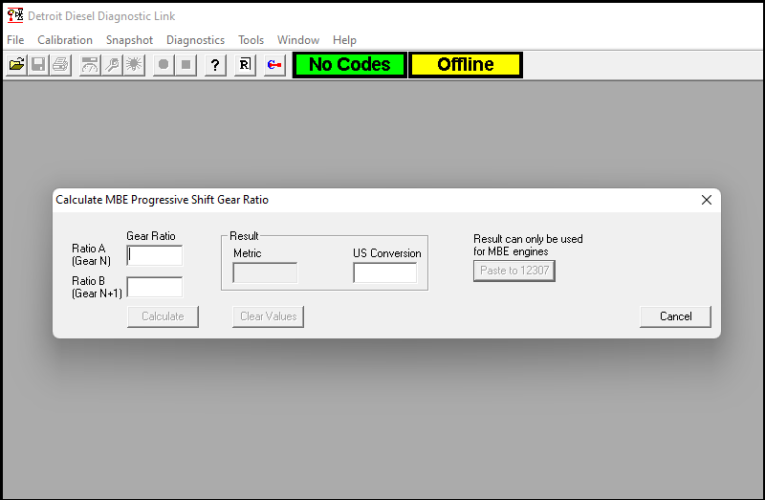Click the R toolbar icon
This screenshot has height=500, width=765.
tap(245, 65)
